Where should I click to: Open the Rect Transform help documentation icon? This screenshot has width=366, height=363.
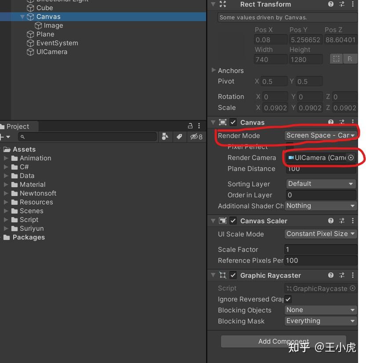click(x=331, y=4)
